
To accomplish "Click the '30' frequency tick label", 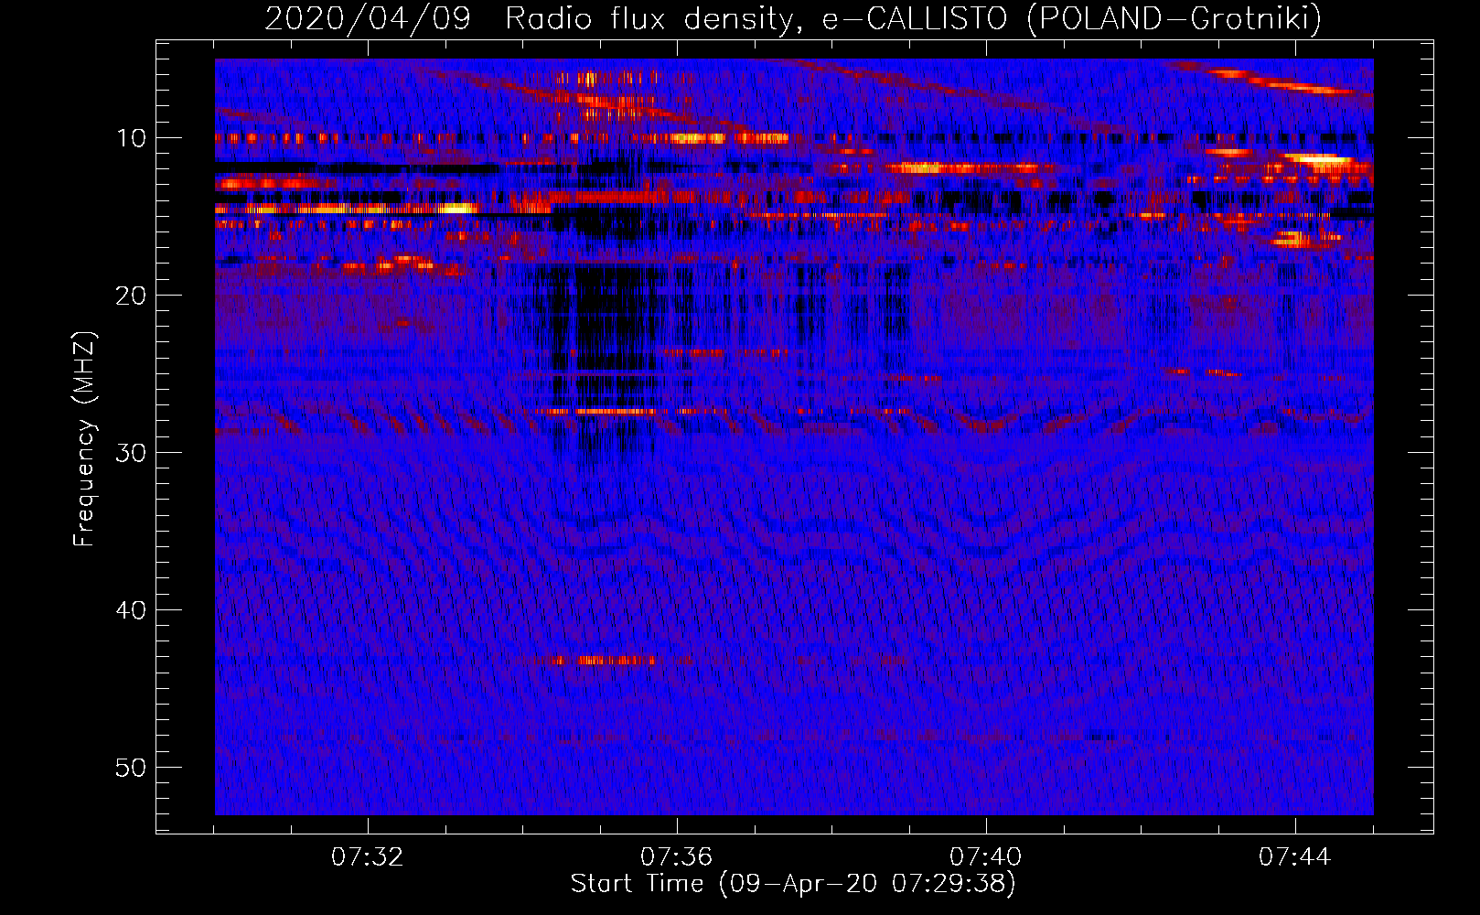I will [132, 453].
